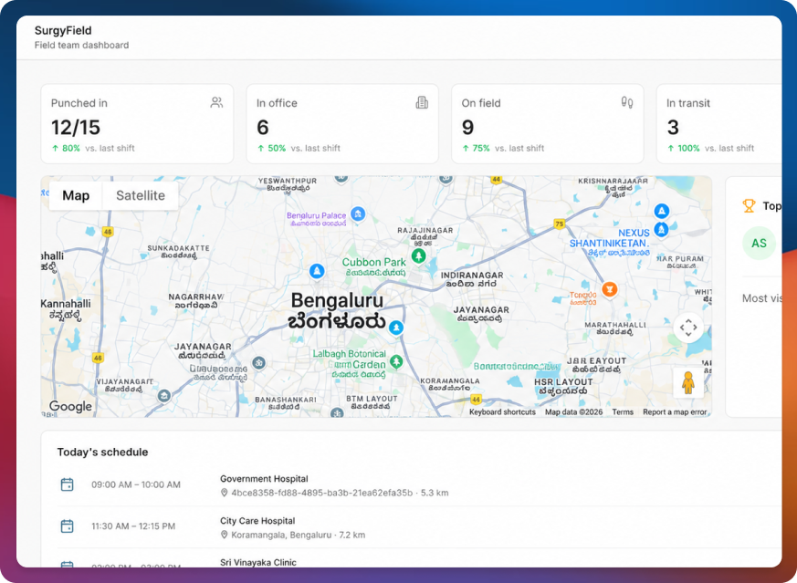
Task: Open Keyboard shortcuts on map
Action: pos(502,411)
